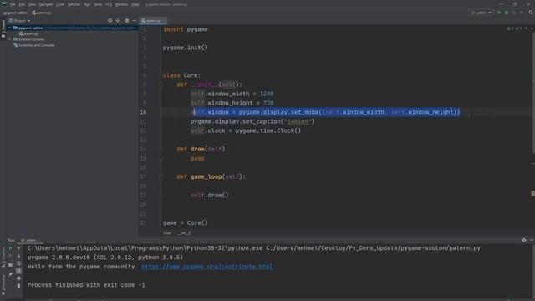Screen dimensions: 535x301
Task: Open the VCS menu
Action: (109, 4)
